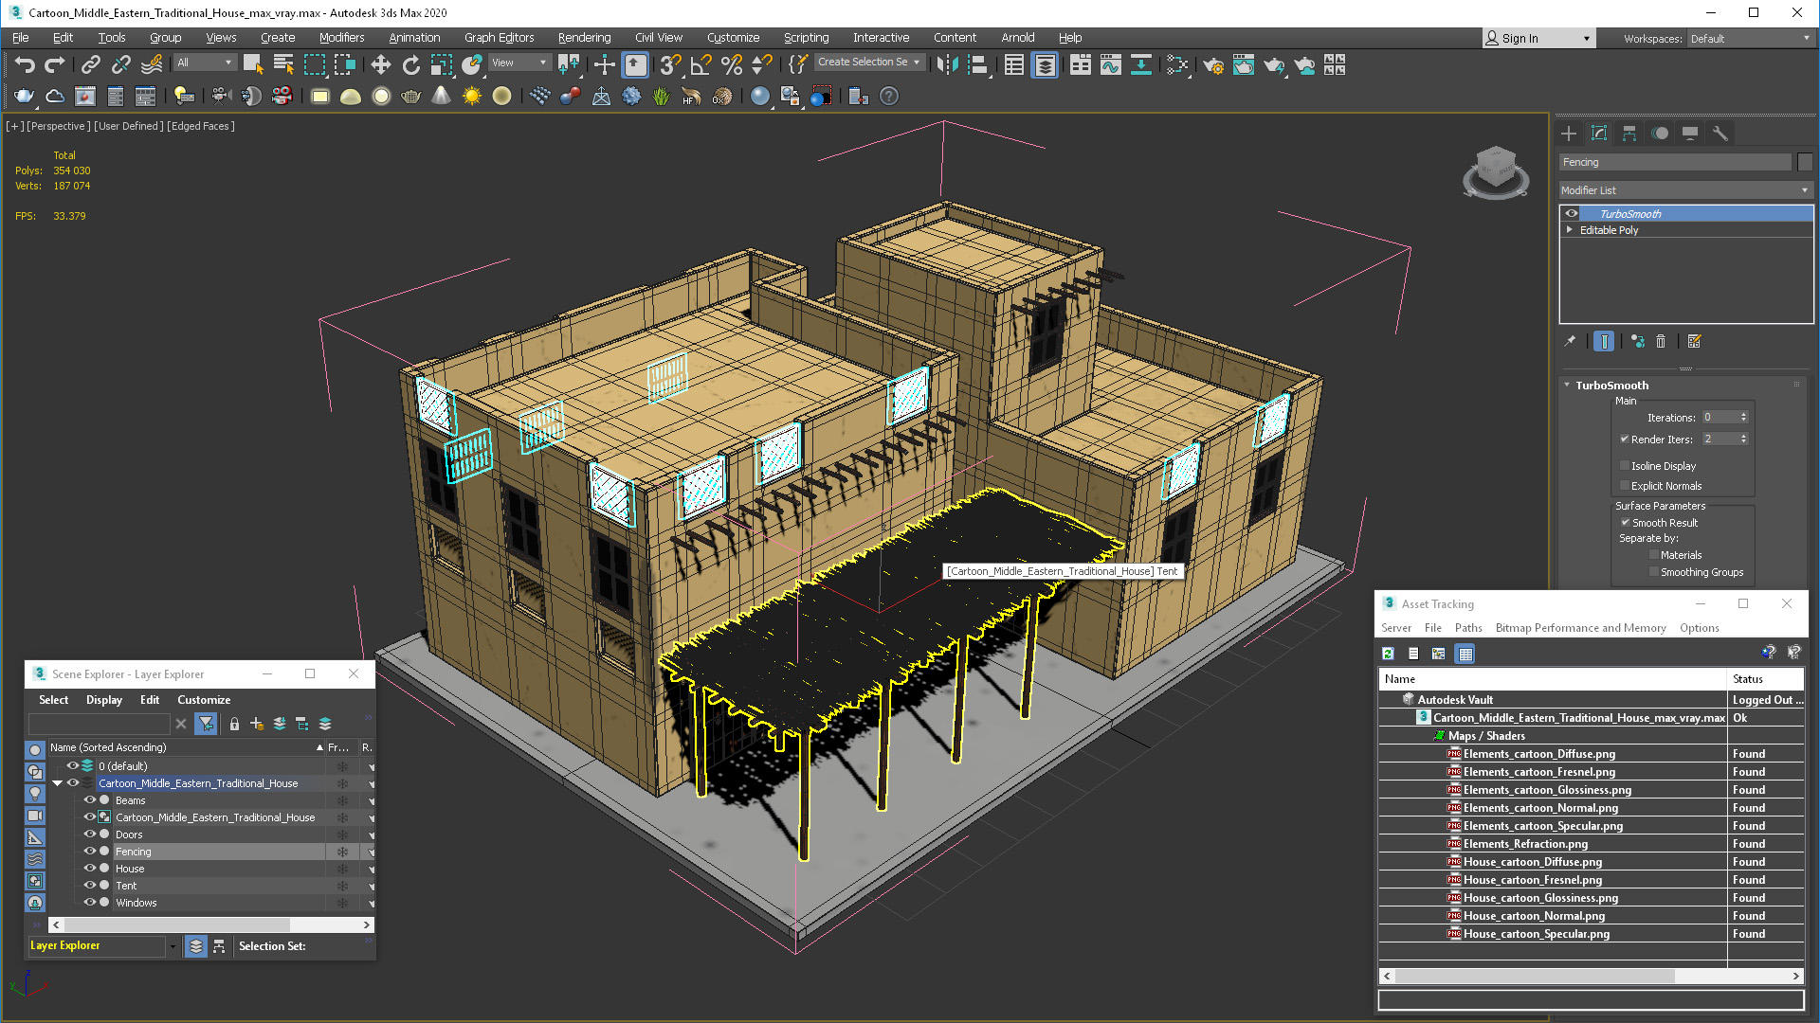Viewport: 1820px width, 1023px height.
Task: Enable the Explicit Normals checkbox
Action: [x=1625, y=485]
